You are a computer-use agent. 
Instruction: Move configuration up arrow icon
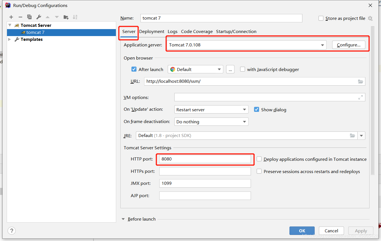[48, 17]
